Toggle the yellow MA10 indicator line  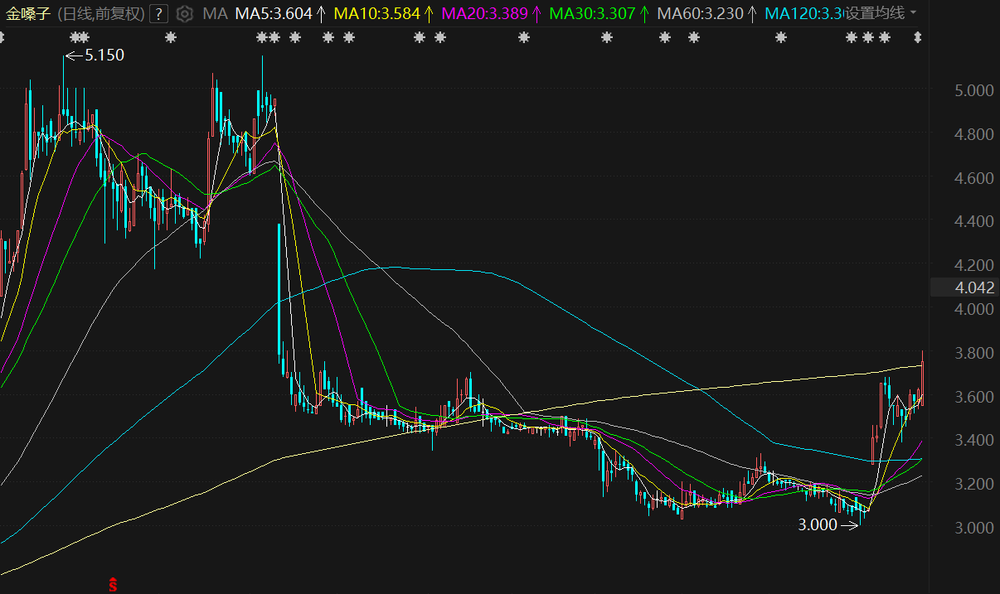(x=377, y=13)
